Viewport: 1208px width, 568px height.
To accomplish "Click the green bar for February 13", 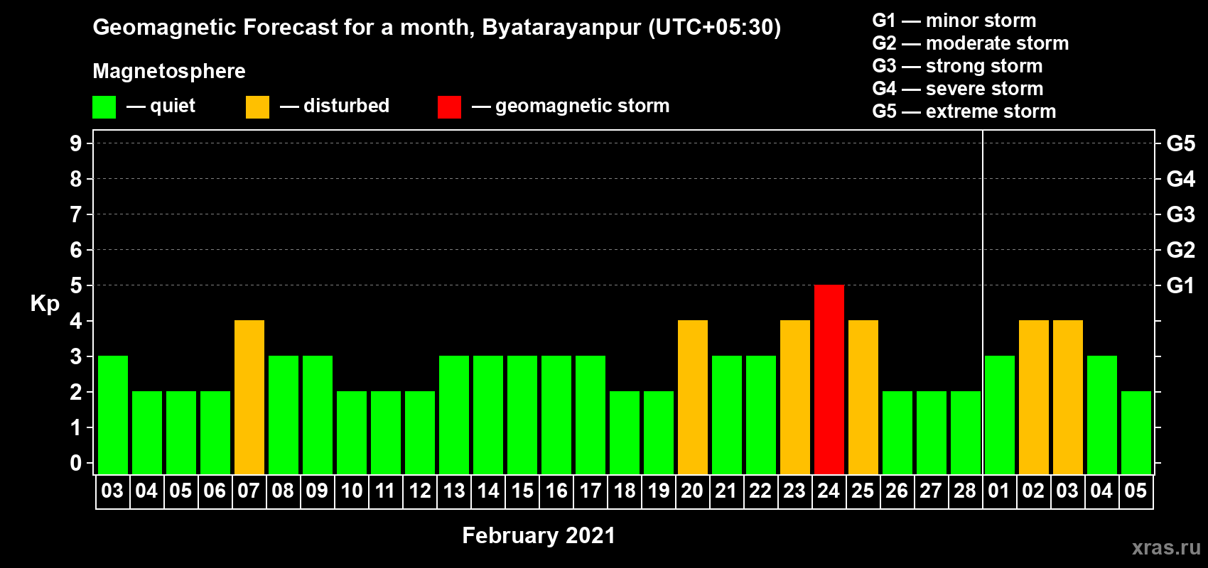I will (x=454, y=415).
